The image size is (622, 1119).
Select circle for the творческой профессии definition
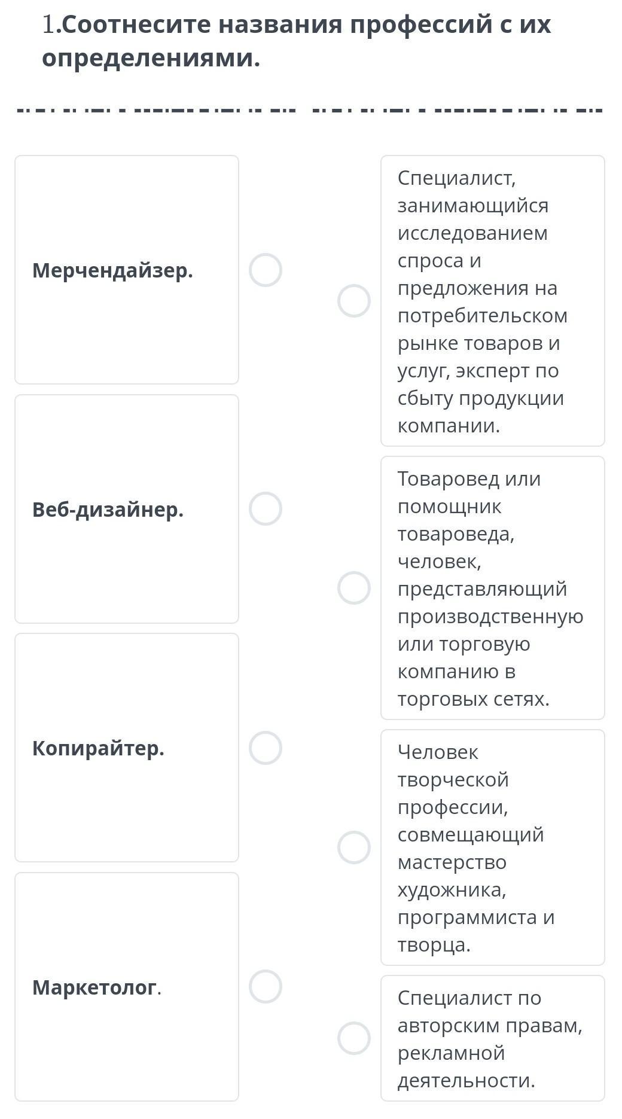coord(354,847)
